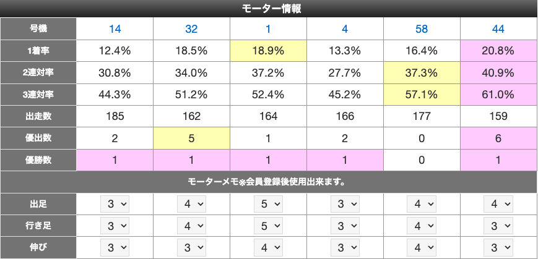Open 行き足 dropdown for motor 14
This screenshot has width=538, height=259.
115,226
